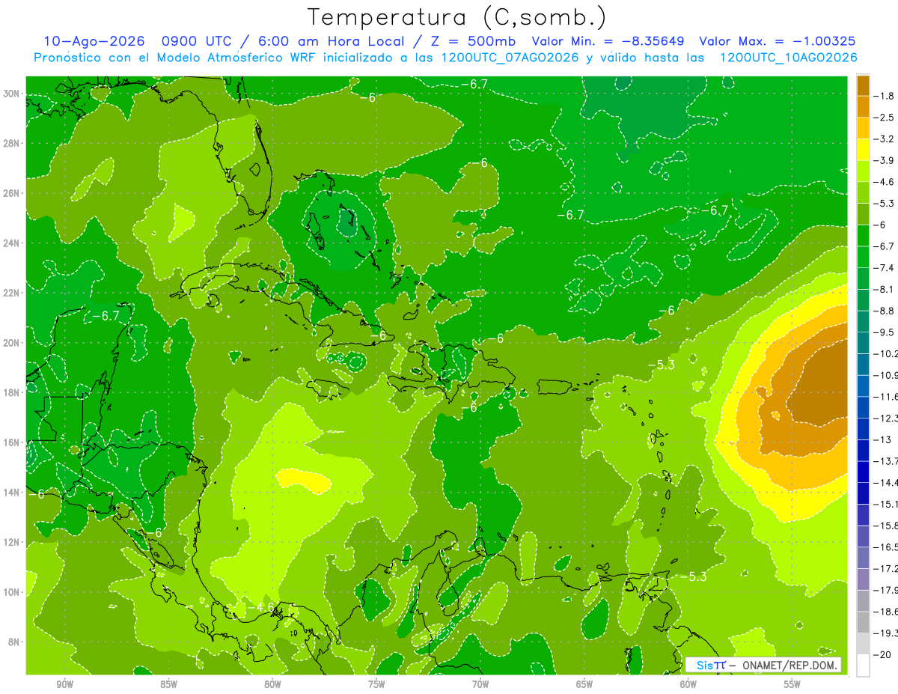
Task: Click the "55W" longitude axis label
Action: tap(792, 684)
